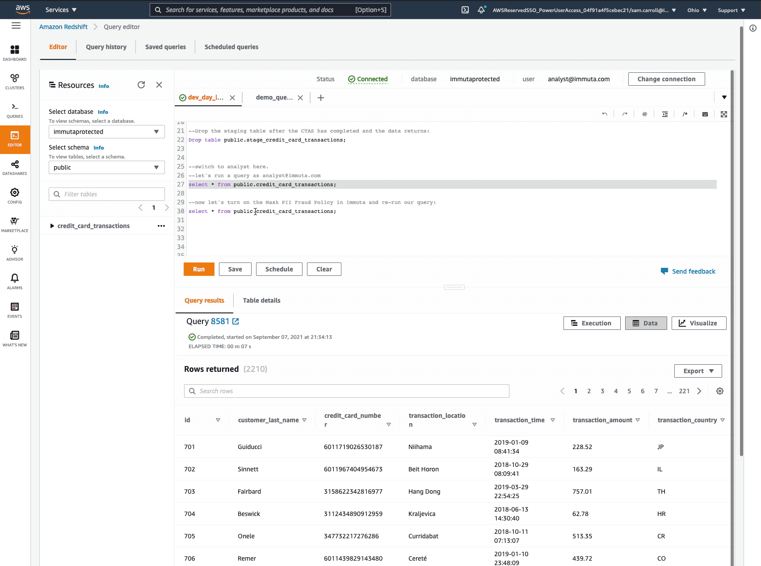
Task: Click the Schedule button
Action: pyautogui.click(x=279, y=269)
